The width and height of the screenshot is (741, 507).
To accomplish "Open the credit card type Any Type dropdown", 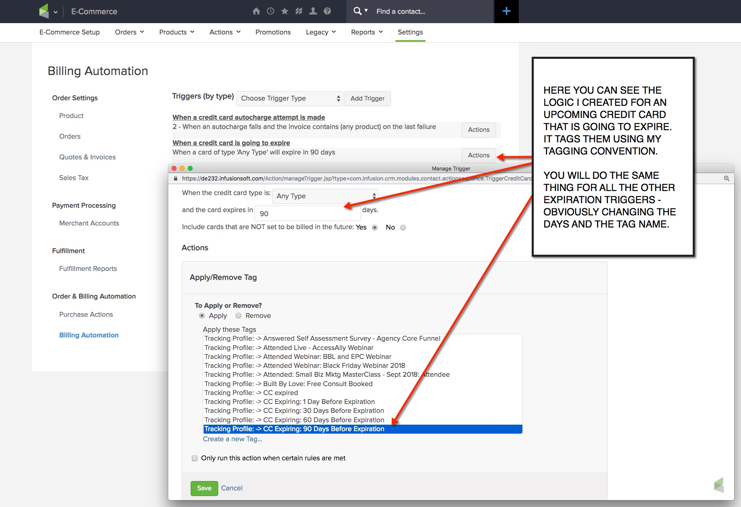I will click(x=324, y=196).
